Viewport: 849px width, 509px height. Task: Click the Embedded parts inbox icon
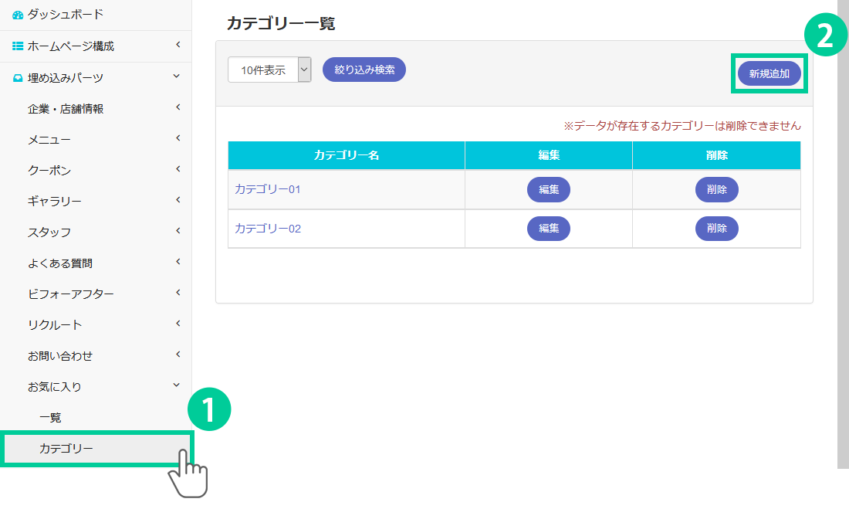click(18, 77)
